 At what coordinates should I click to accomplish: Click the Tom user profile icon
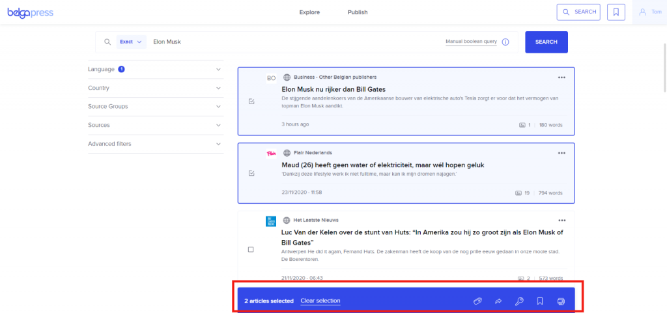tap(643, 12)
